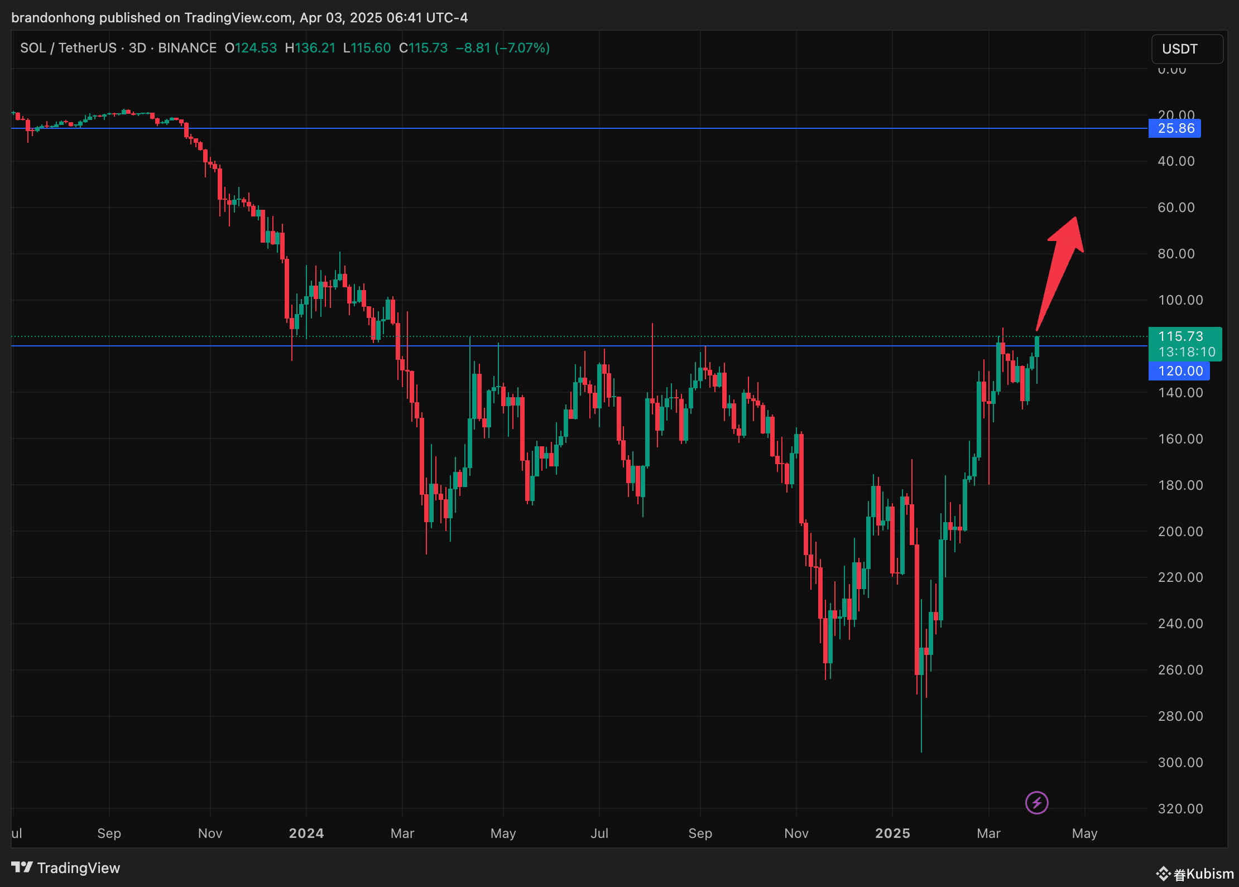The image size is (1239, 887).
Task: Click the 240.00 price axis label
Action: coord(1180,624)
